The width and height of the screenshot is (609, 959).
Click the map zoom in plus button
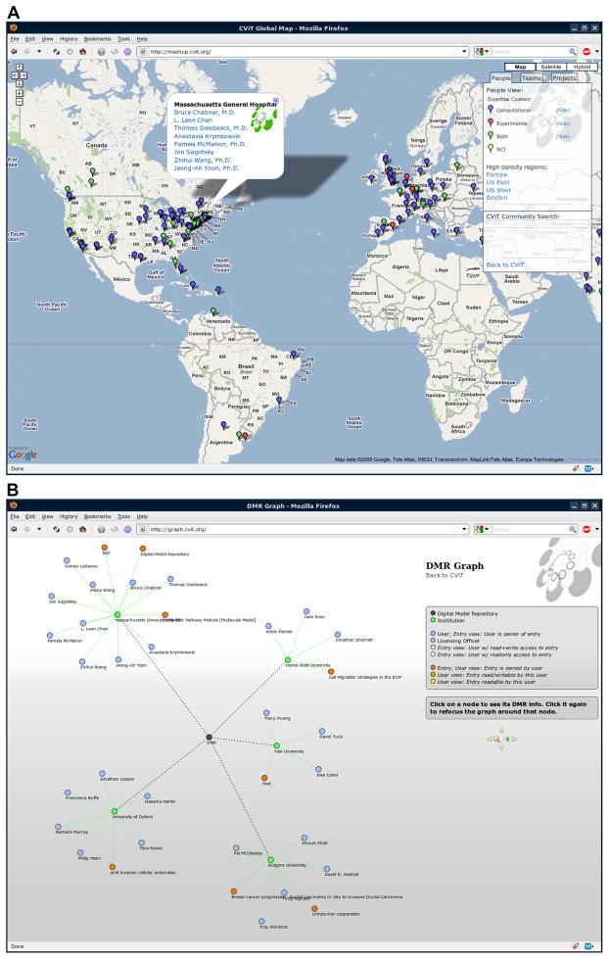(x=19, y=92)
